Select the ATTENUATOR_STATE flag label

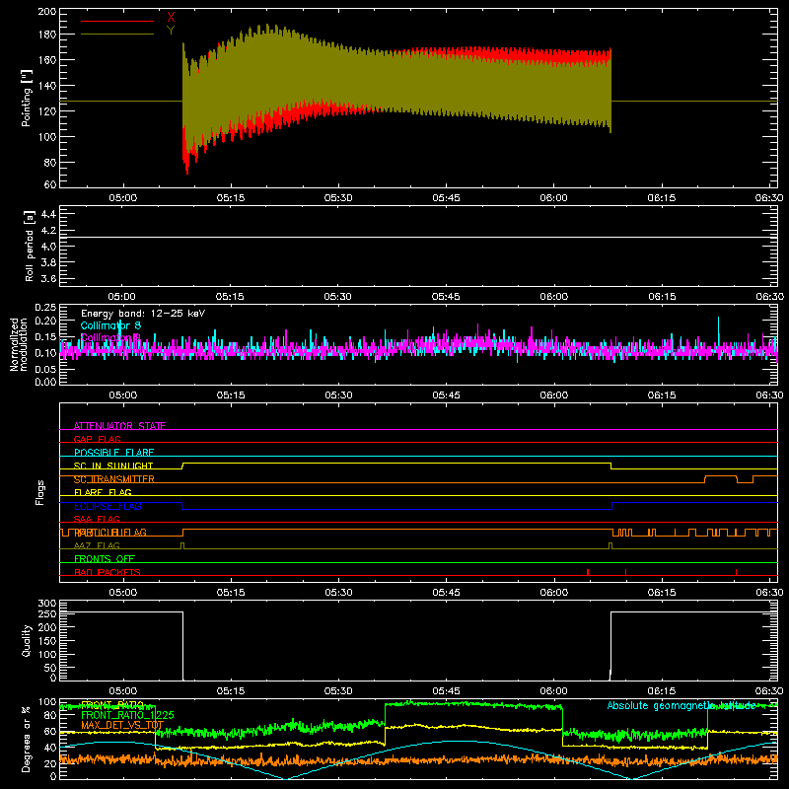[x=119, y=426]
